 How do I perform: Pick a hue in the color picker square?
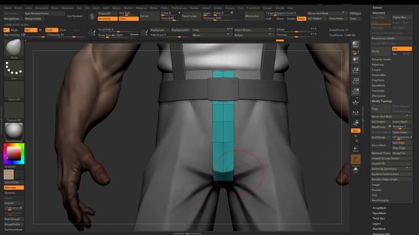tap(14, 153)
